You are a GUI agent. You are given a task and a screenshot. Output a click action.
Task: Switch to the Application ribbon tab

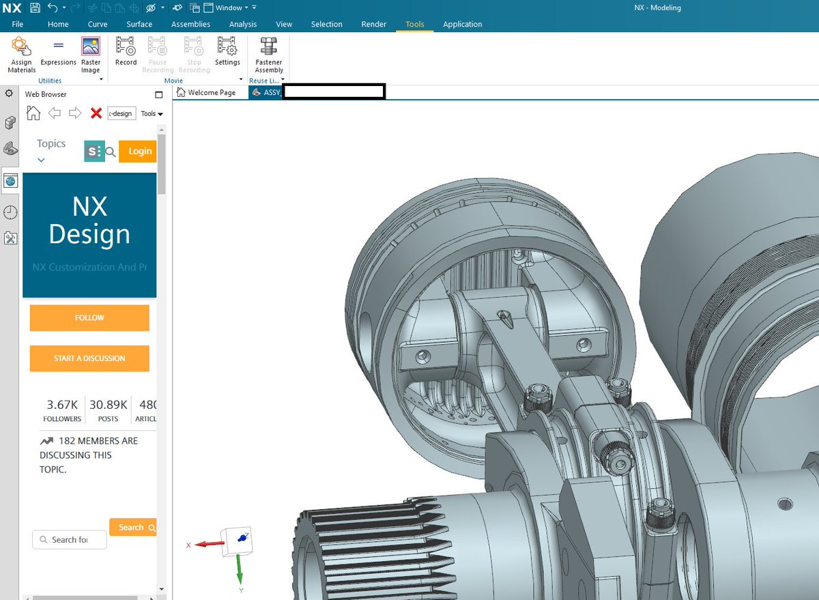463,24
